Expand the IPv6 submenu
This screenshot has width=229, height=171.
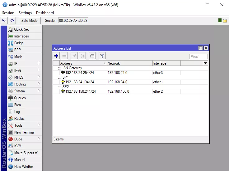pyautogui.click(x=25, y=71)
